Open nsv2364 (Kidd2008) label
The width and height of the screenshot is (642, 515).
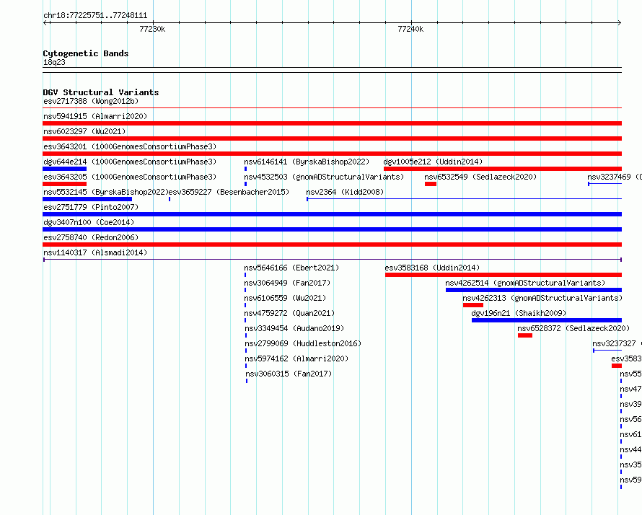tap(345, 192)
